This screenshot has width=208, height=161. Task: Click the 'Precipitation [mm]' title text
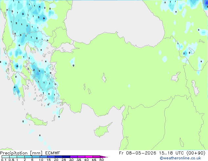click(x=21, y=153)
